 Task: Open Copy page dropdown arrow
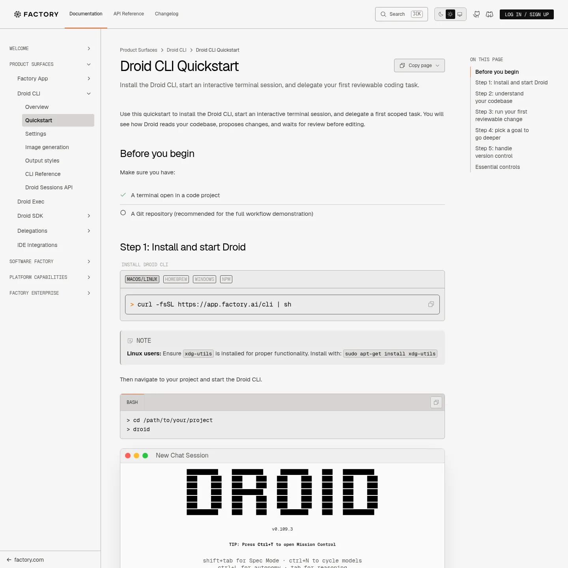pos(437,65)
